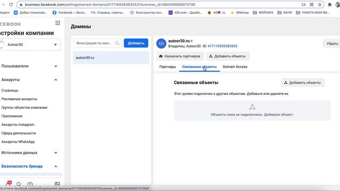Open the ВАНЯ bookmarks folder
Image resolution: width=340 pixels, height=191 pixels.
(x=285, y=13)
